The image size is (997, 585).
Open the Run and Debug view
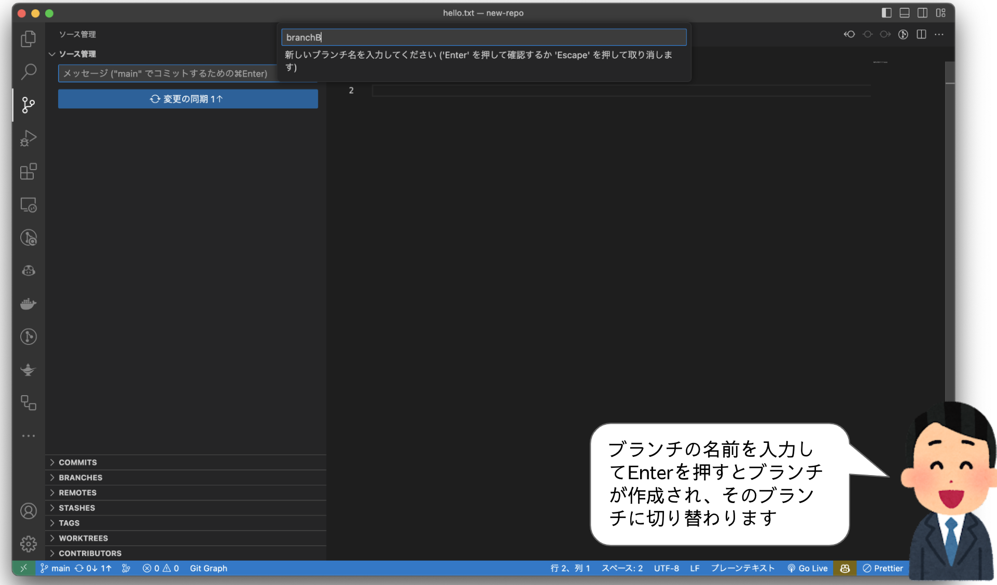point(29,138)
